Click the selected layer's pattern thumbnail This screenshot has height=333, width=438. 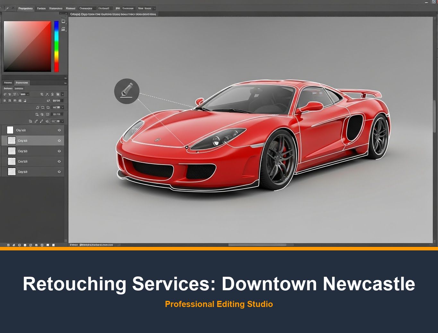11,140
